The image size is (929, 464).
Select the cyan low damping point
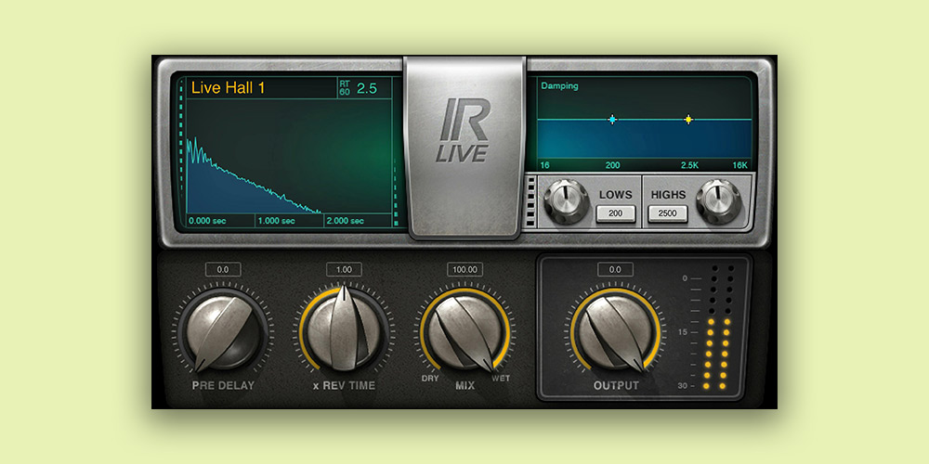click(612, 120)
